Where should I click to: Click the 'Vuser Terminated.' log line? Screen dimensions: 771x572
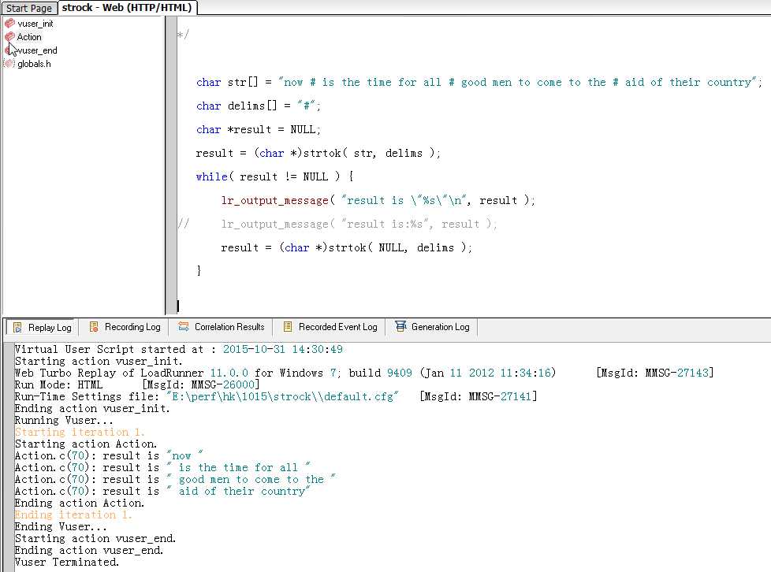[x=67, y=562]
